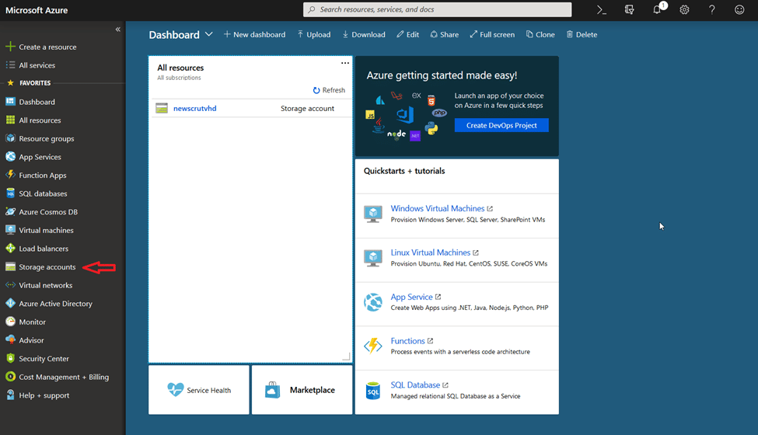Screen dimensions: 758x435
Task: Click the All resources tile resize handle
Action: (x=346, y=357)
